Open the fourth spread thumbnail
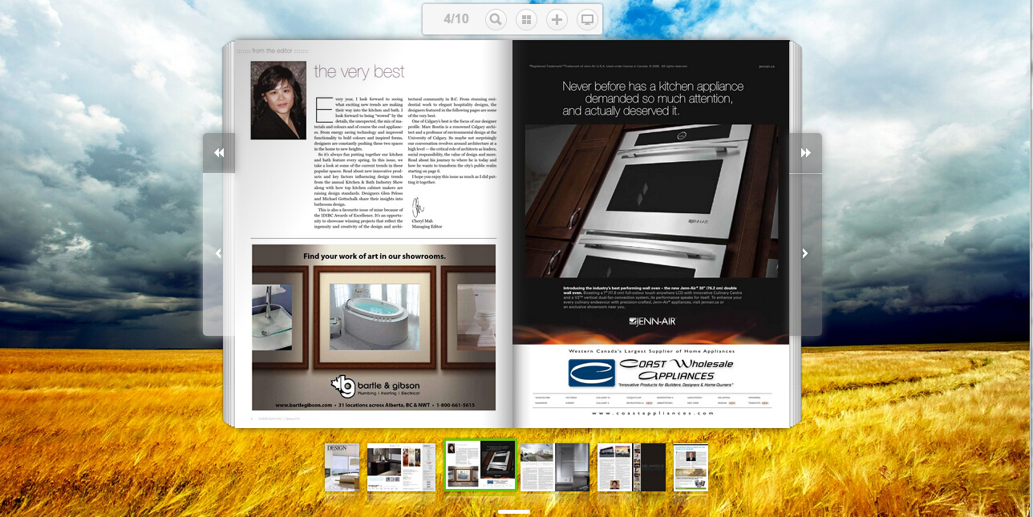 click(x=555, y=467)
